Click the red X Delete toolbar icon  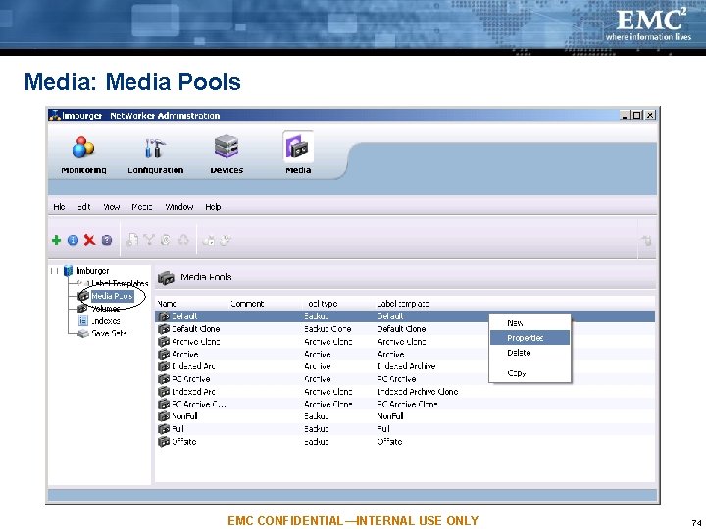pos(89,240)
